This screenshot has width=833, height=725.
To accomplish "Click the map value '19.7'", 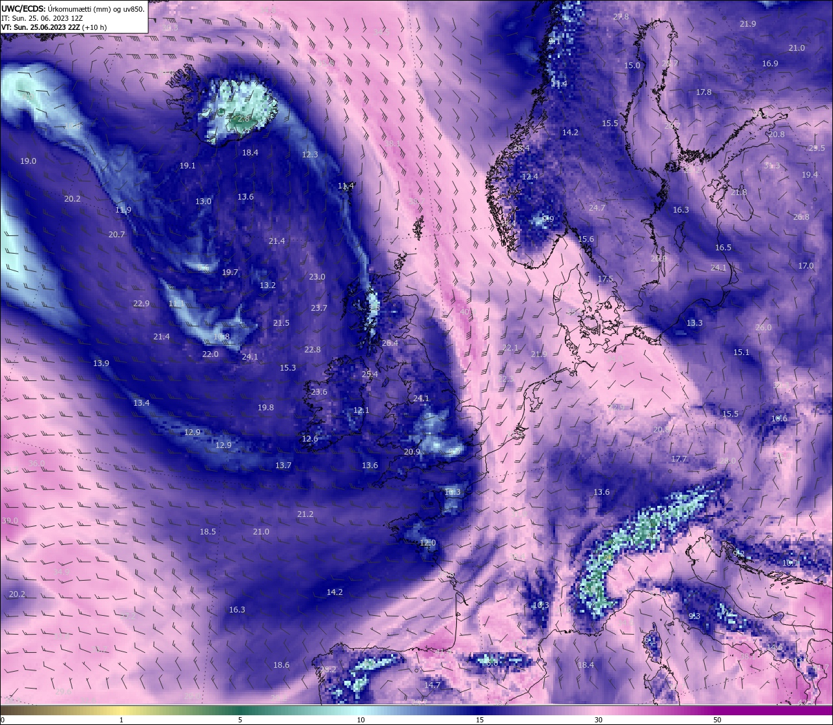I will [230, 272].
